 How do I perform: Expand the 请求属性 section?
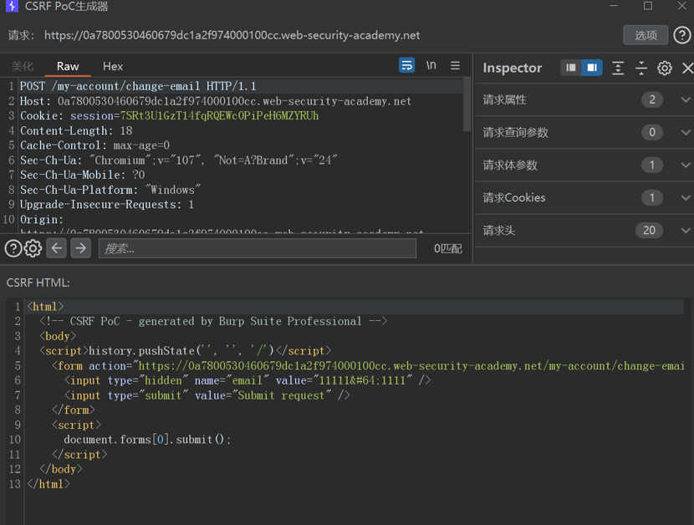(686, 99)
